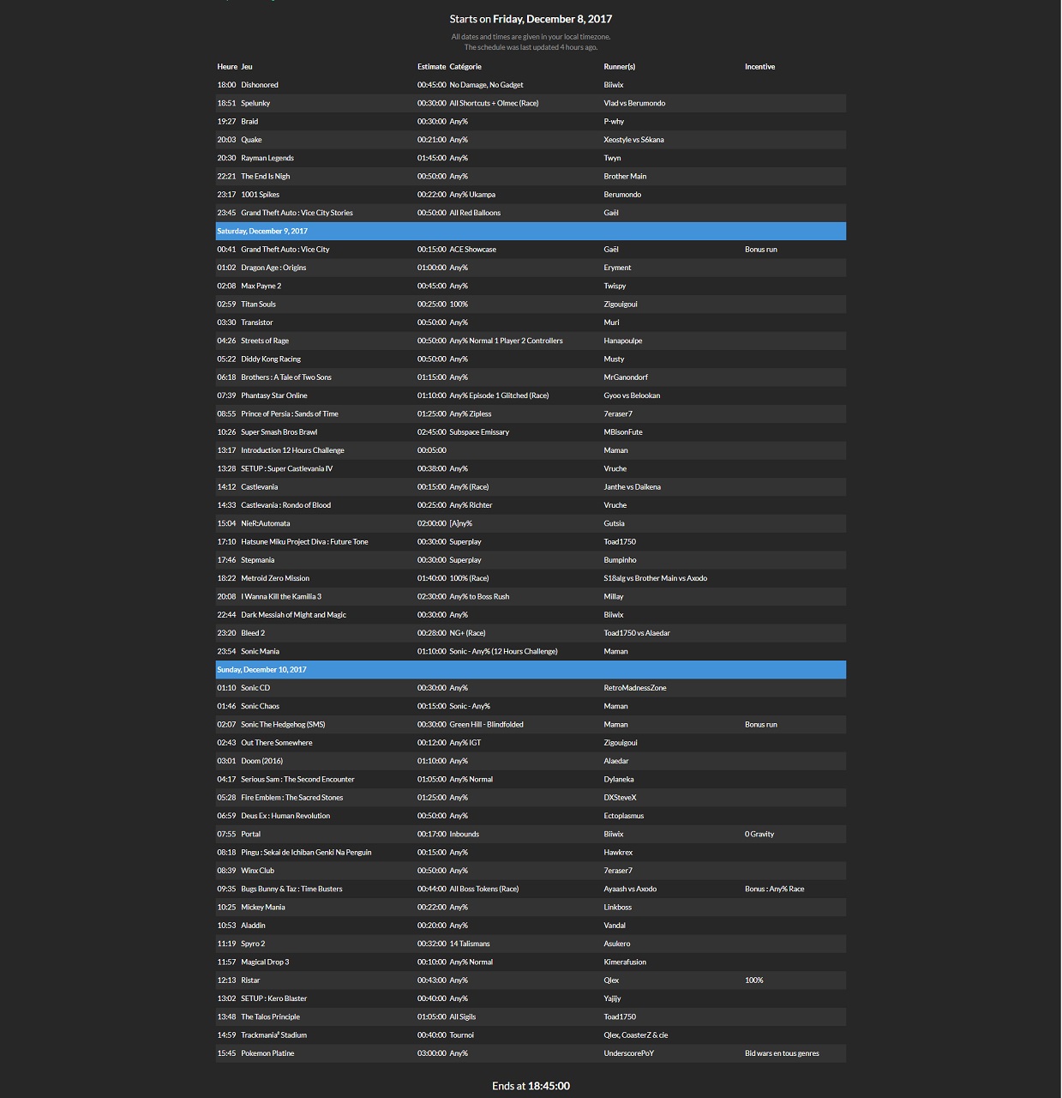
Task: Click the 'Phantasy Star Online' title
Action: (274, 395)
